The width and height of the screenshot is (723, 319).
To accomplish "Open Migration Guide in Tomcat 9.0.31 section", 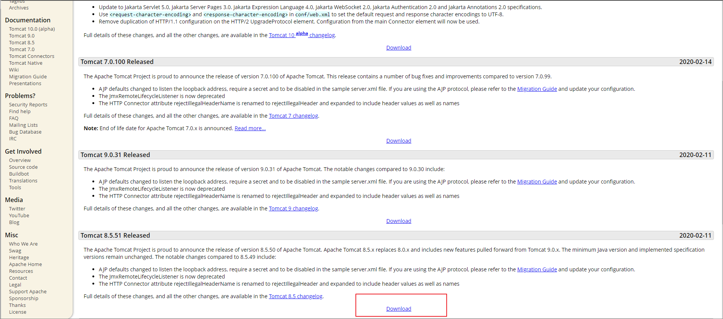I will (537, 182).
